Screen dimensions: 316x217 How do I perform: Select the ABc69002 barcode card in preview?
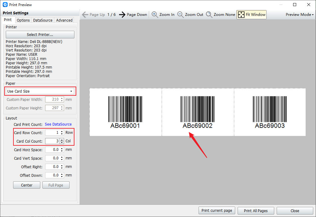click(198, 112)
